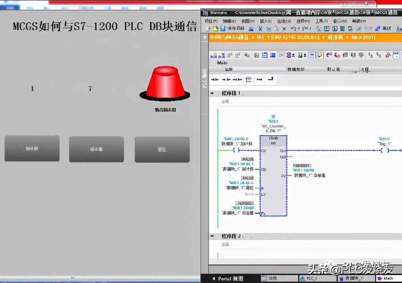The height and width of the screenshot is (283, 402).
Task: Insert a normally open contact from favorites
Action: (x=215, y=79)
